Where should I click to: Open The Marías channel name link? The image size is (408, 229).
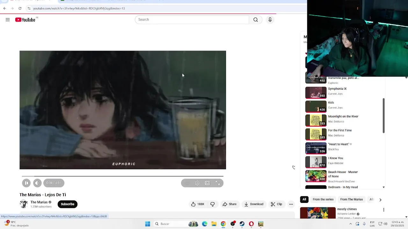39,202
